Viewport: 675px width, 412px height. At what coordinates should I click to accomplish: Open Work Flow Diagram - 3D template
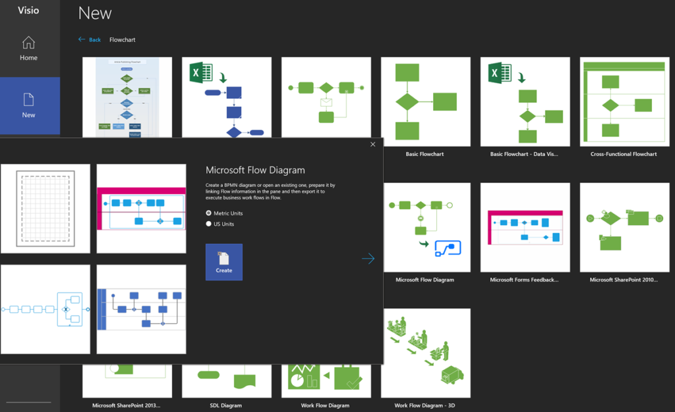pyautogui.click(x=425, y=353)
